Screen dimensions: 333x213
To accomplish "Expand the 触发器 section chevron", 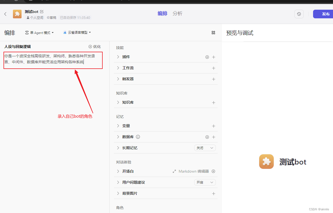I will pos(118,79).
